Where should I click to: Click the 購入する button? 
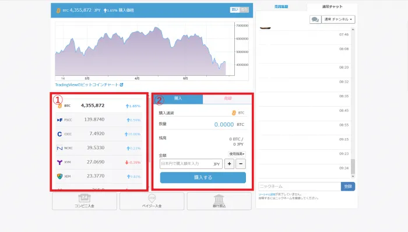coord(203,178)
